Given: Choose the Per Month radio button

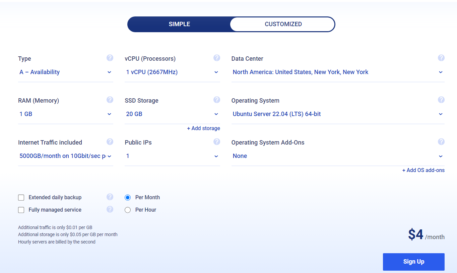Looking at the screenshot, I should coord(128,198).
